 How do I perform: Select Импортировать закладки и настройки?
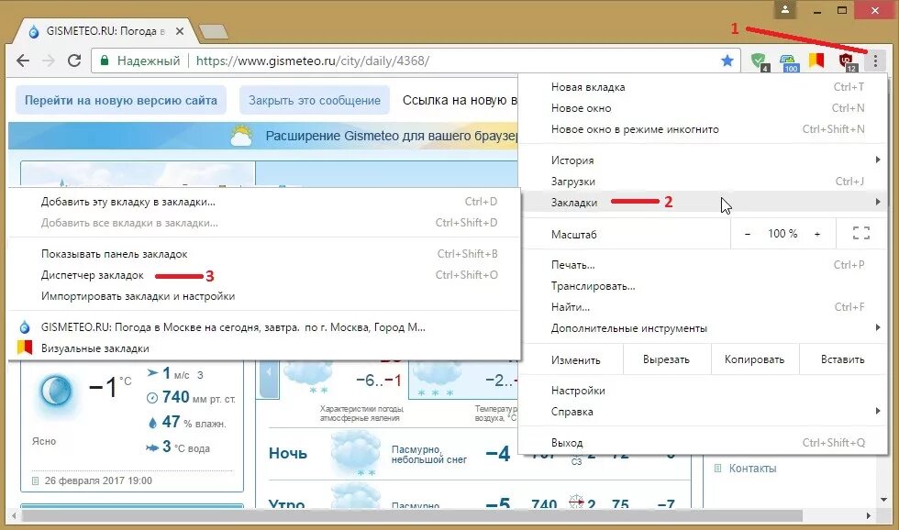pos(264,296)
